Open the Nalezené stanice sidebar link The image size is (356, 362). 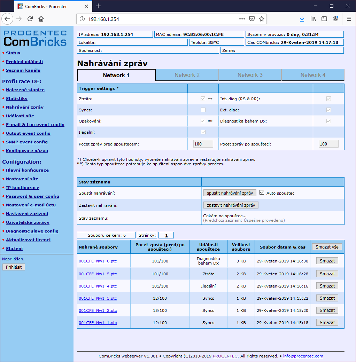click(x=25, y=90)
